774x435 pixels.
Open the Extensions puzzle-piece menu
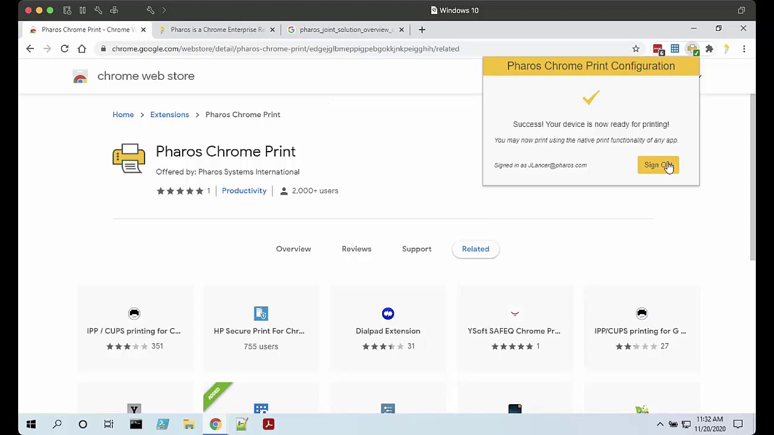[709, 48]
